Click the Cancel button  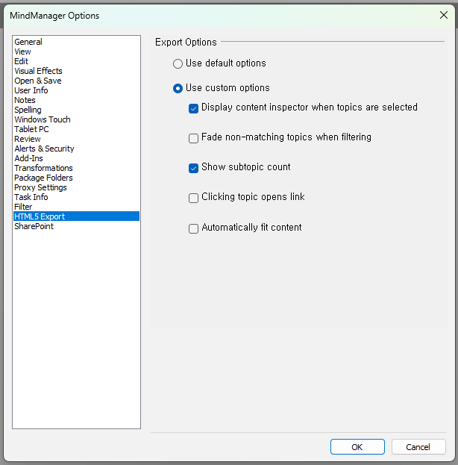[418, 447]
